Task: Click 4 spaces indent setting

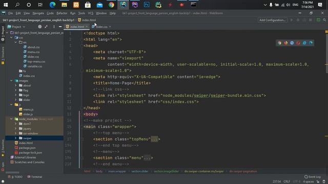Action: [309, 182]
